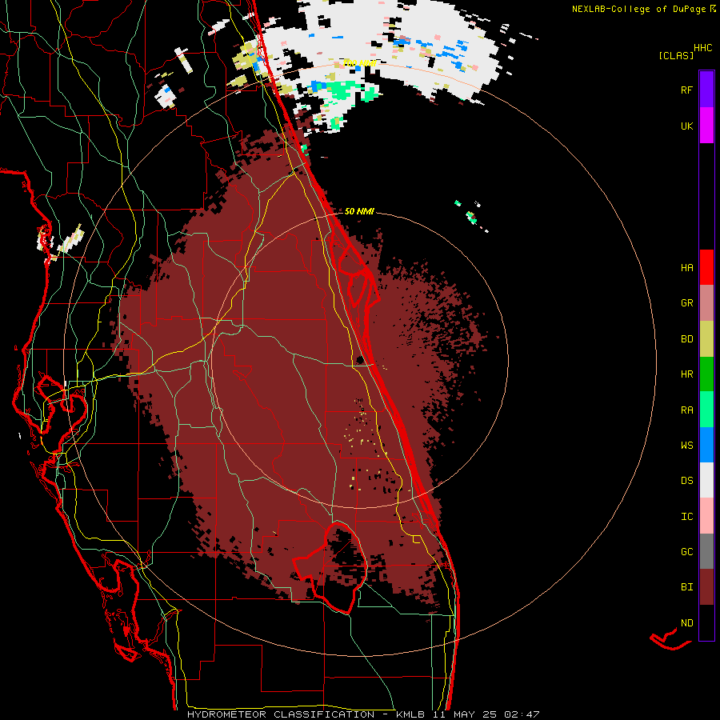Select the BD legend label
The width and height of the screenshot is (720, 720).
686,339
